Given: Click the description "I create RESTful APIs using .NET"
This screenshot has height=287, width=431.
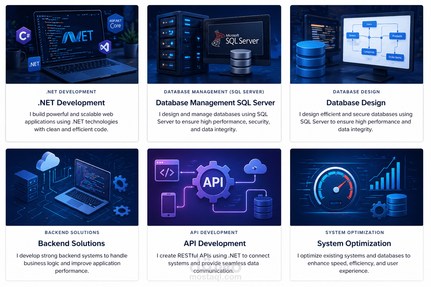Looking at the screenshot, I should click(213, 263).
